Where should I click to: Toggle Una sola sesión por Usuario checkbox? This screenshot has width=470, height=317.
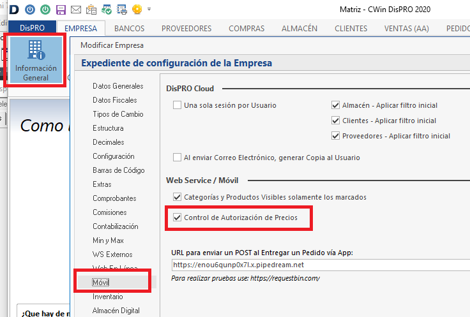[x=177, y=105]
